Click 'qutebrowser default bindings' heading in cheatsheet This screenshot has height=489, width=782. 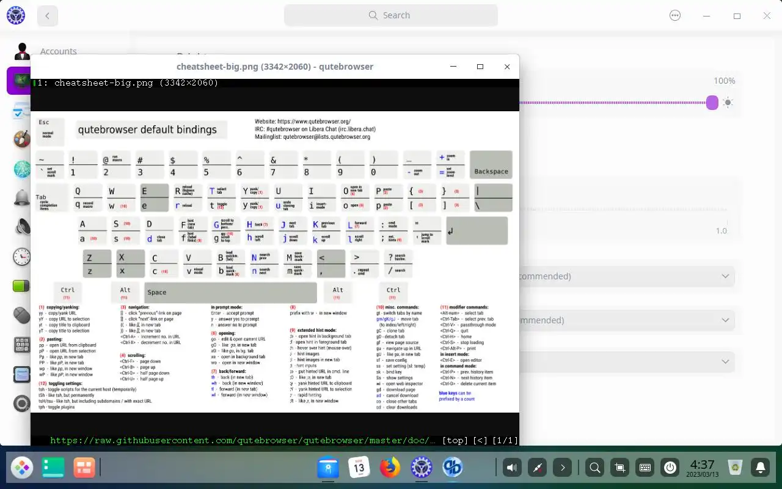147,130
